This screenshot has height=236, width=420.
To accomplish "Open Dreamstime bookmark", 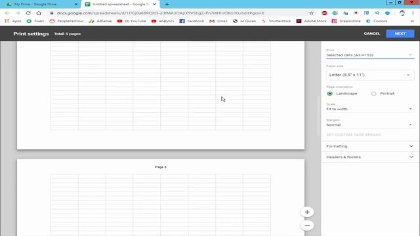I will [346, 21].
